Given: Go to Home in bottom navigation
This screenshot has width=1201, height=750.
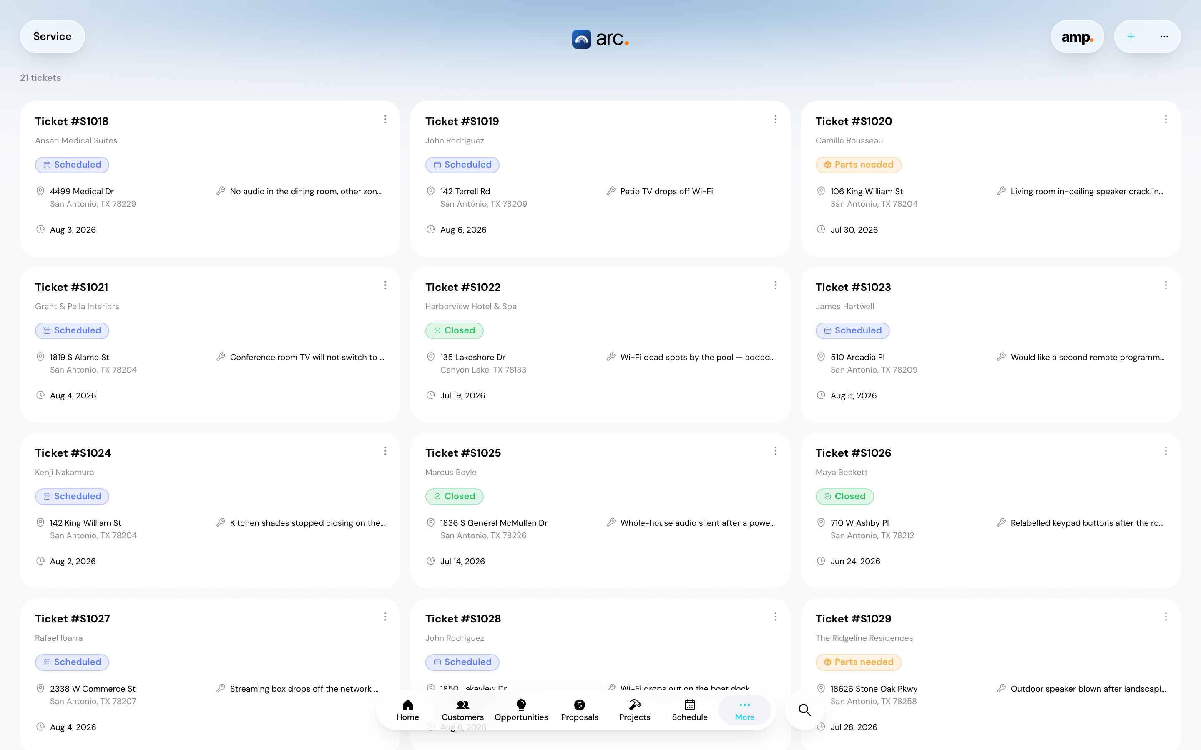Looking at the screenshot, I should point(407,710).
